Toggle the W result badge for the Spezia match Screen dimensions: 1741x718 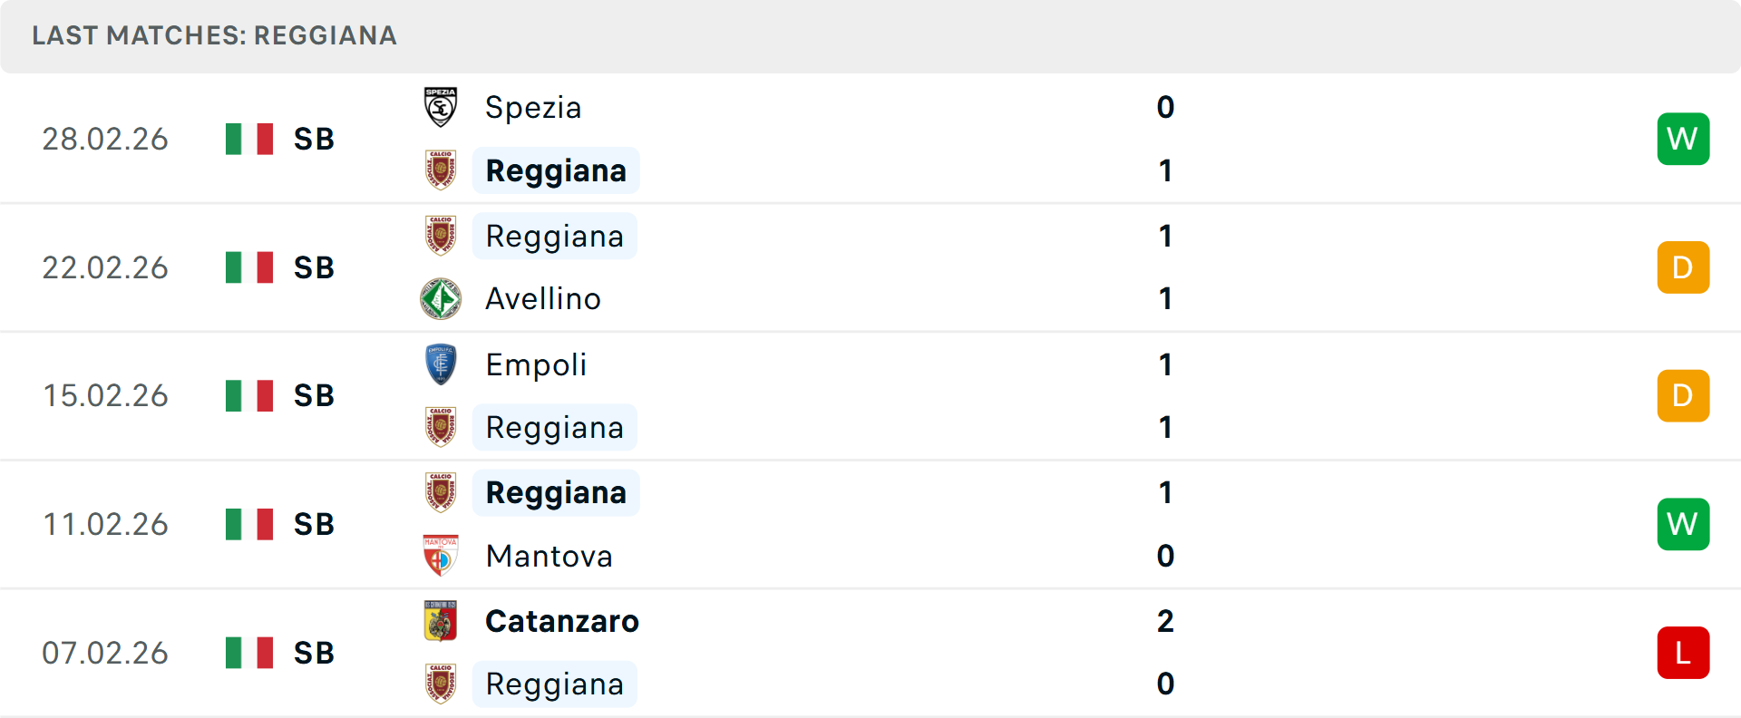click(x=1683, y=139)
